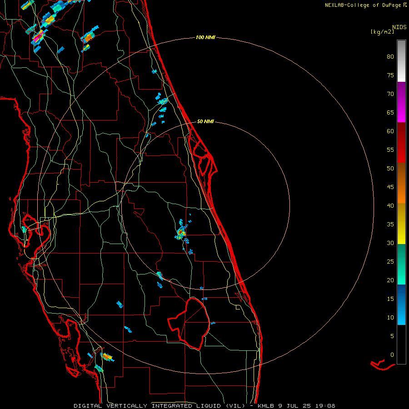The height and width of the screenshot is (409, 409).
Task: Click the 30 value on the scale
Action: click(x=390, y=243)
